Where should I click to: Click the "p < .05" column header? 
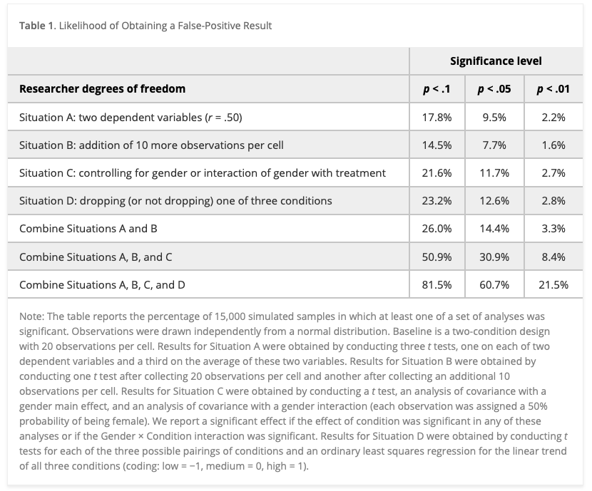494,89
